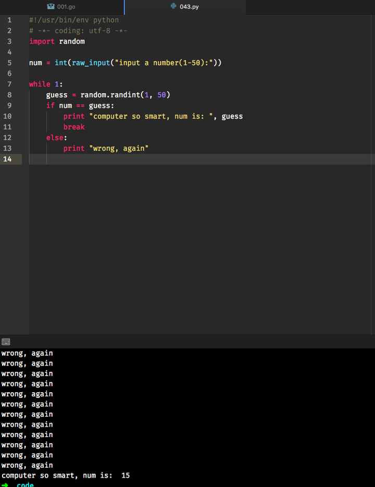This screenshot has width=375, height=487.
Task: Click the green prompt arrow in terminal
Action: pyautogui.click(x=5, y=485)
